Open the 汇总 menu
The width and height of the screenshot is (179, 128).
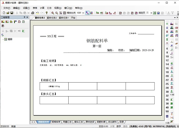pyautogui.click(x=49, y=8)
